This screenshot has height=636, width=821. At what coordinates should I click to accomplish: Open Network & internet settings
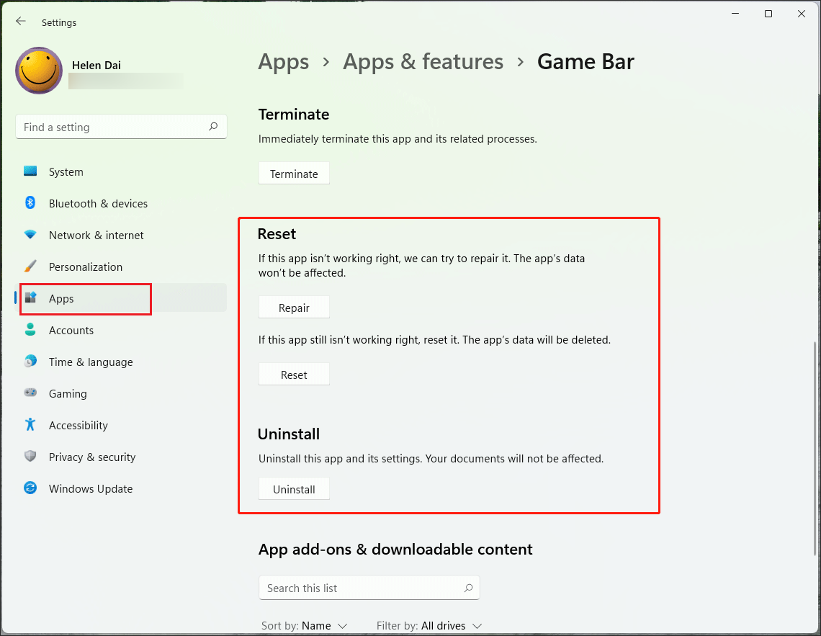(96, 235)
